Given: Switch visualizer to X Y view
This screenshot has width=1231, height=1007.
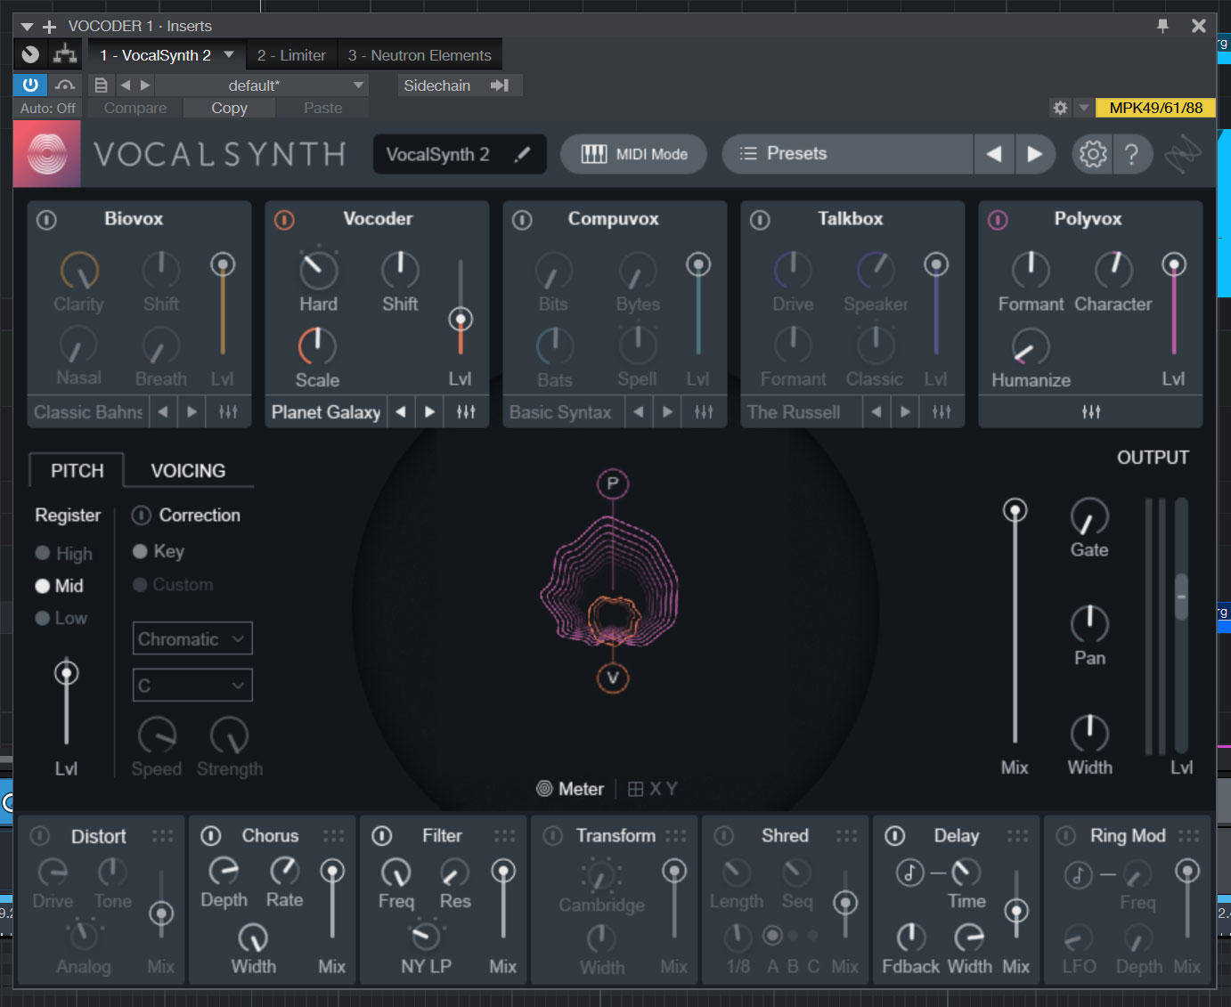Looking at the screenshot, I should (653, 789).
